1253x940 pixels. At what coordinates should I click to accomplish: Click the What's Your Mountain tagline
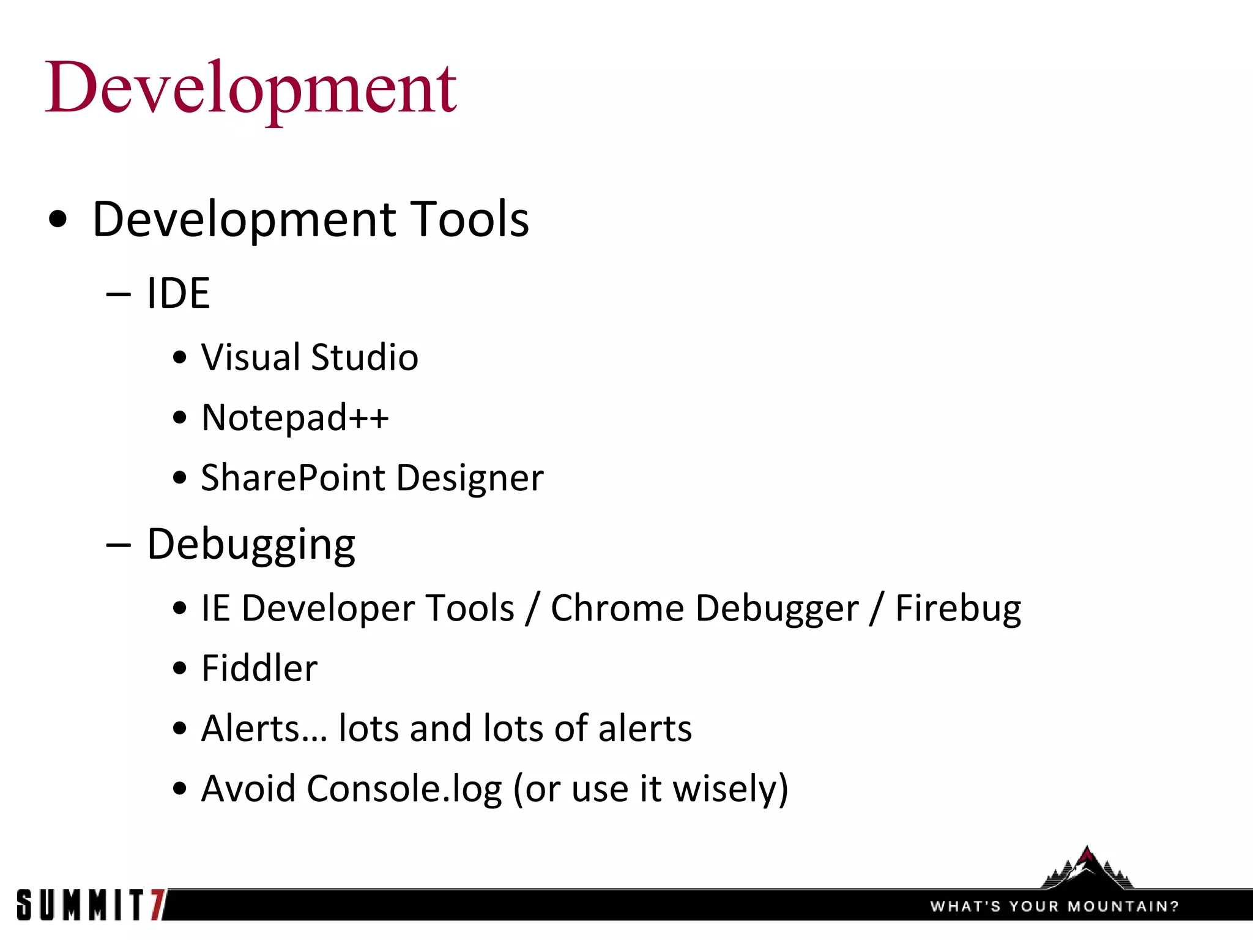coord(1054,906)
